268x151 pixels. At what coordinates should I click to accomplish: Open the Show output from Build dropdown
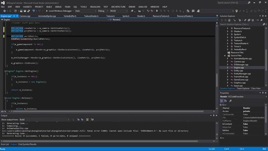pyautogui.click(x=44, y=120)
